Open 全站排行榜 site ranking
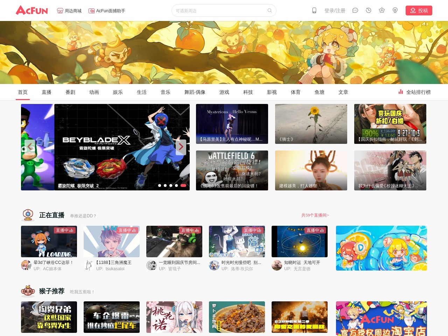Image resolution: width=448 pixels, height=336 pixels. pos(414,92)
